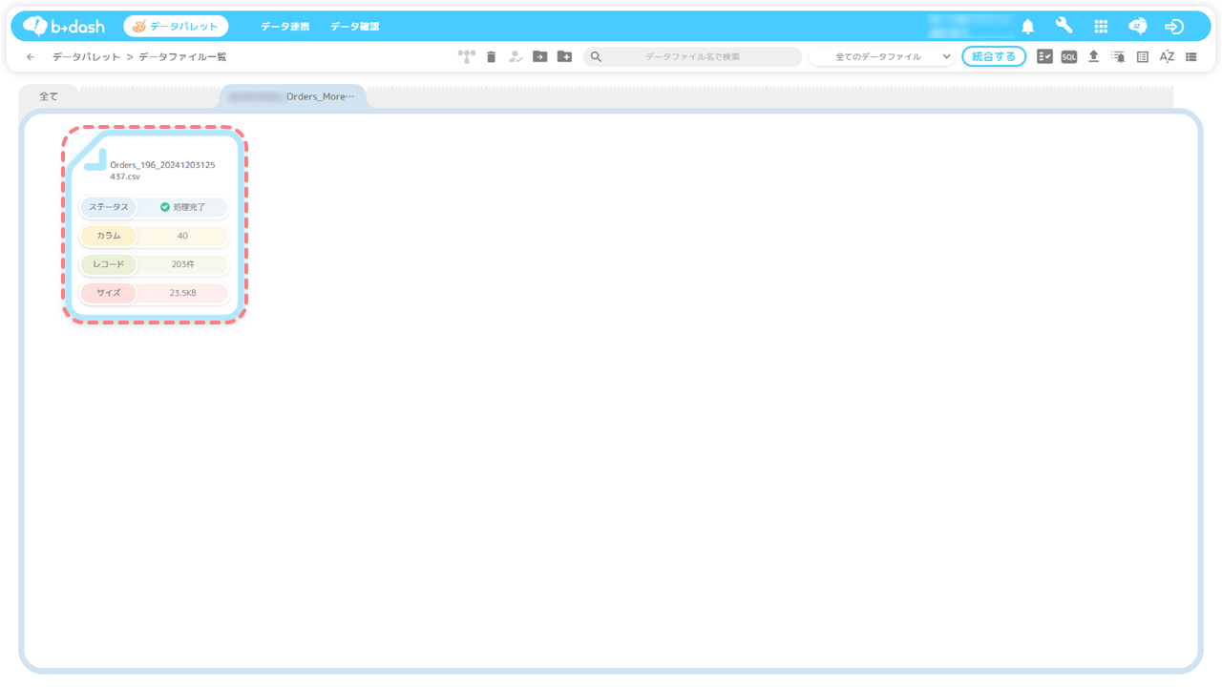Select the 全て tab
1222x687 pixels.
(49, 96)
